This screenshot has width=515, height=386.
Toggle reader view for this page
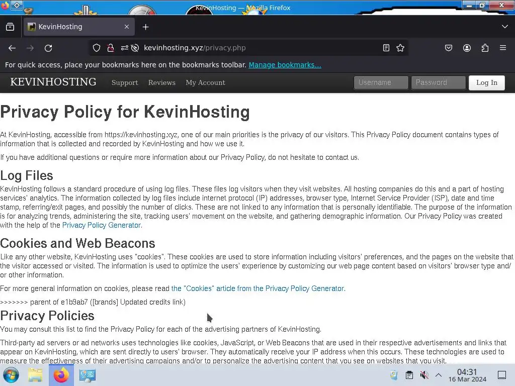click(x=386, y=48)
